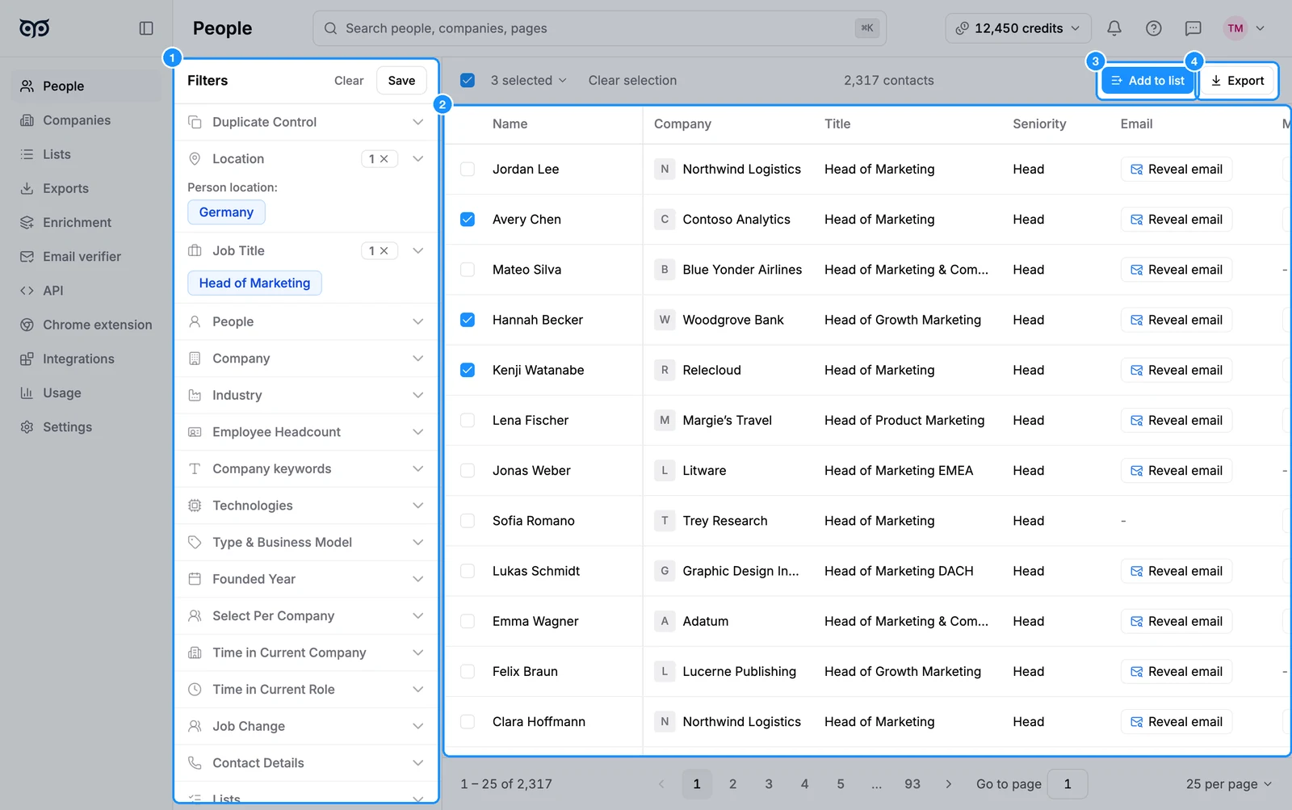The image size is (1292, 810).
Task: Click Blue Yonder Airlines B badge
Action: [665, 270]
